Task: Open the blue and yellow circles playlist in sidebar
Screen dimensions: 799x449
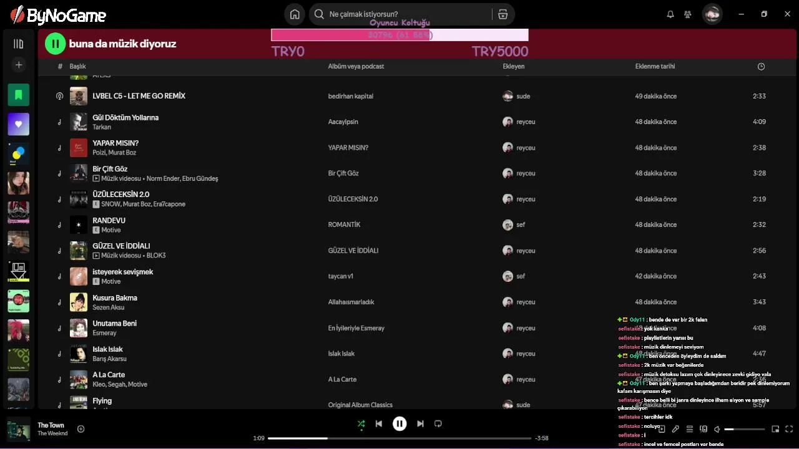Action: coord(19,153)
